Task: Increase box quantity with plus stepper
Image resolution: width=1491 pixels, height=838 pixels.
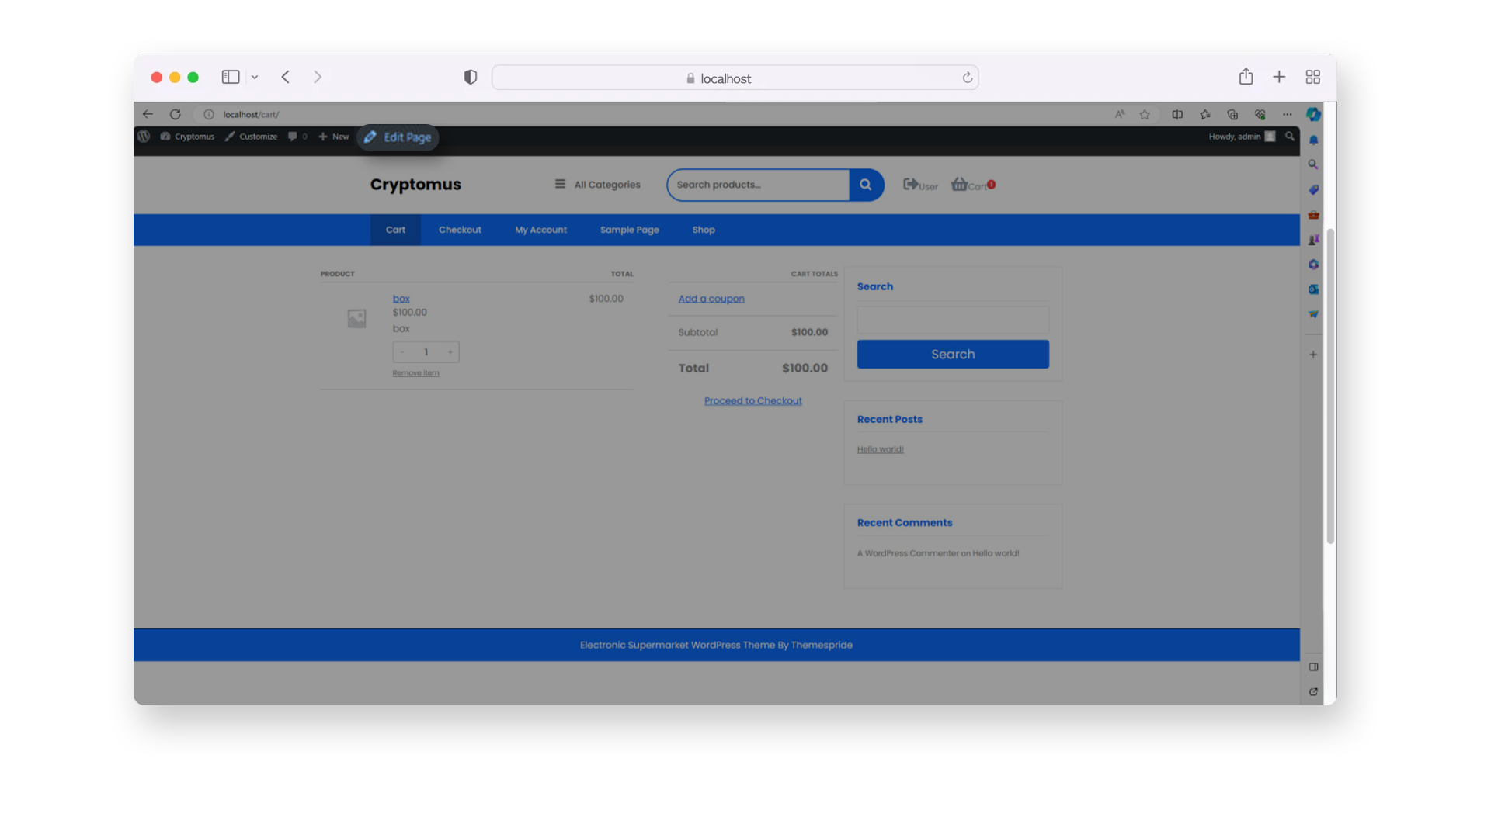Action: click(x=450, y=352)
